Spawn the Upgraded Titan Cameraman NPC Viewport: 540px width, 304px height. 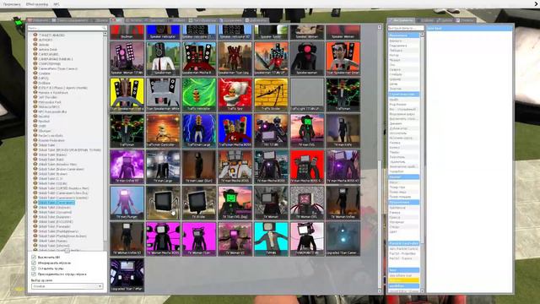tap(343, 238)
